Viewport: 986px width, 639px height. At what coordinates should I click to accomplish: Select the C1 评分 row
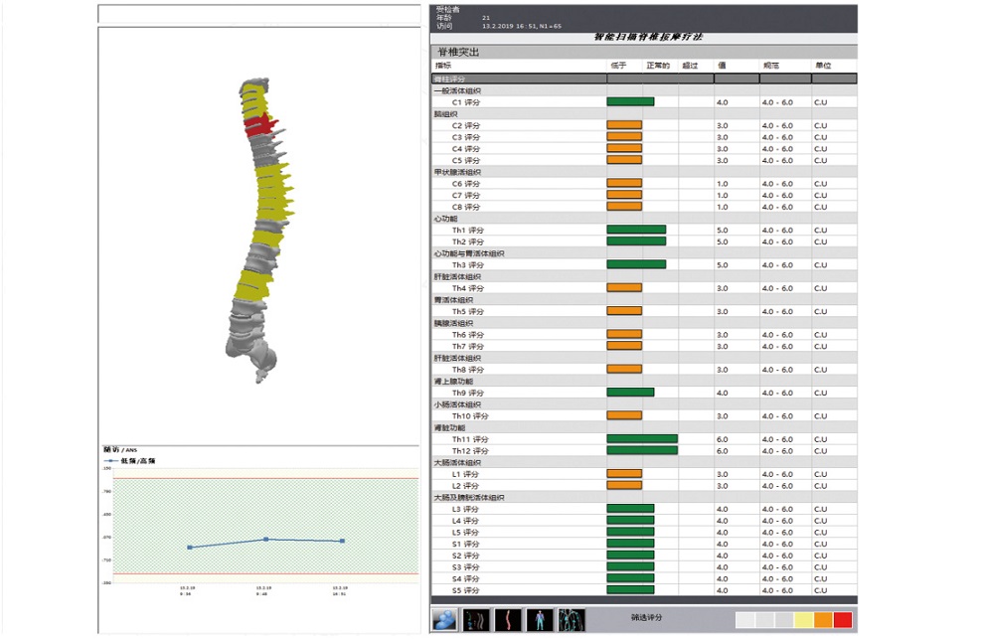(x=466, y=101)
